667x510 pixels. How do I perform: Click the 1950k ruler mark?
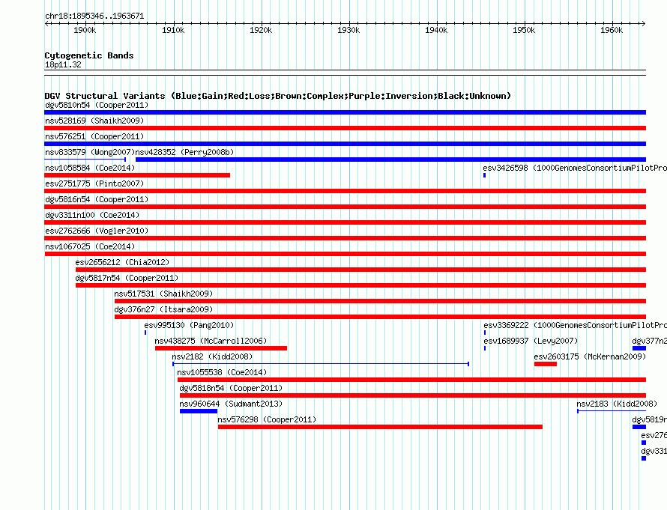point(524,30)
